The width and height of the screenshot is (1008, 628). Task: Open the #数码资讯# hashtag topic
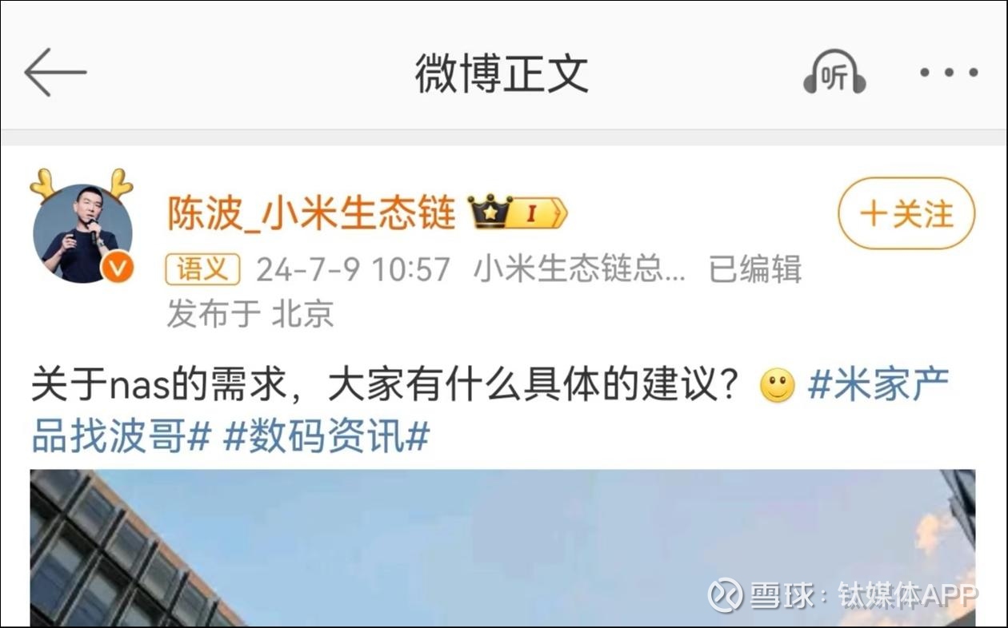coord(326,436)
